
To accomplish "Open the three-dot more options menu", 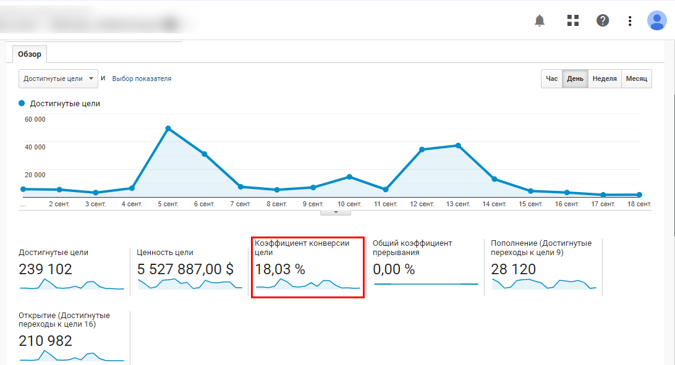I will coord(630,20).
